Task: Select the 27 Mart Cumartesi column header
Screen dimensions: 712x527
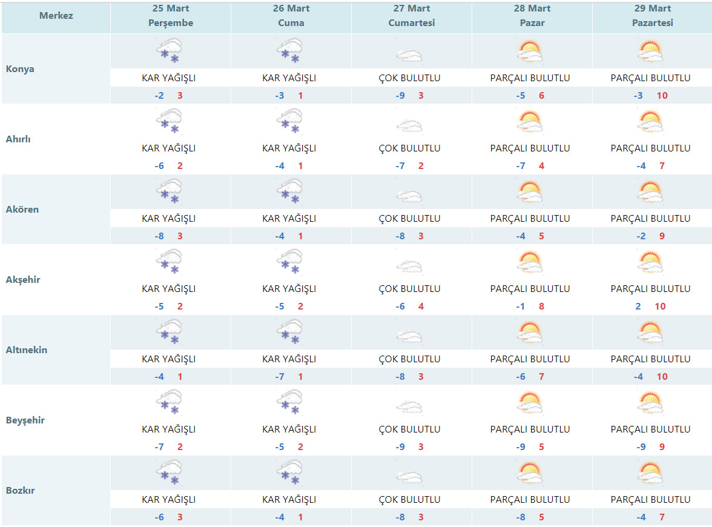Action: click(411, 16)
